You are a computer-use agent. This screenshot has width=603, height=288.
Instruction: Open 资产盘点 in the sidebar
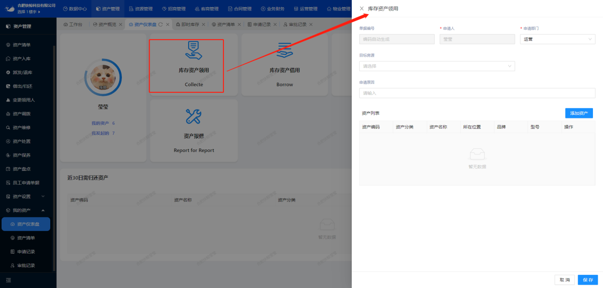[22, 169]
